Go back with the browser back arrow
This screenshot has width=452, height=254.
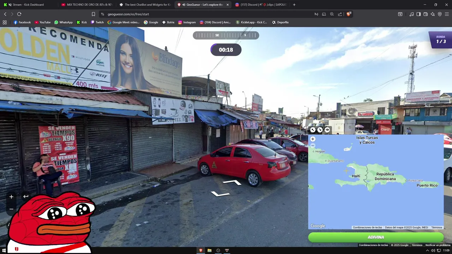coord(5,14)
